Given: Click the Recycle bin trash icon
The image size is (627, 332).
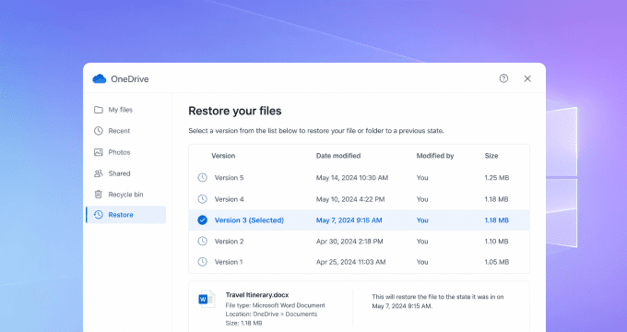Looking at the screenshot, I should [x=99, y=194].
